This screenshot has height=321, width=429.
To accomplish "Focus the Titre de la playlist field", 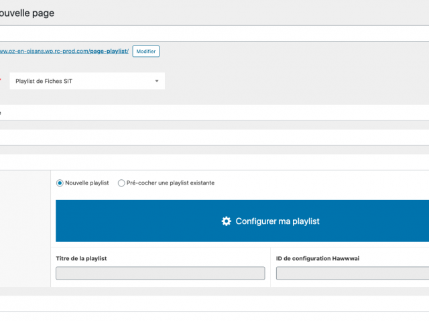I will (x=160, y=274).
